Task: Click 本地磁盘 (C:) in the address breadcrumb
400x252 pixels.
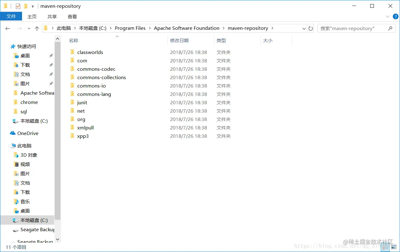Action: coord(93,28)
